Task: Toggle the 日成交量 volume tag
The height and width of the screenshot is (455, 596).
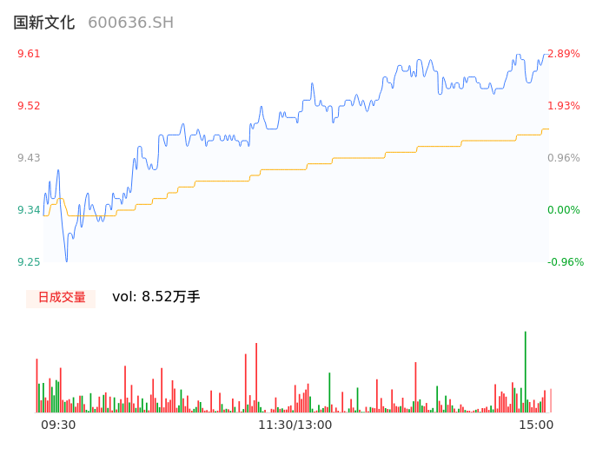Action: [61, 298]
